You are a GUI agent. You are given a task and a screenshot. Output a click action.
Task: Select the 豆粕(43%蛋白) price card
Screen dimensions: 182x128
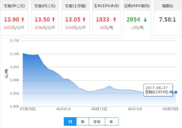click(x=137, y=18)
